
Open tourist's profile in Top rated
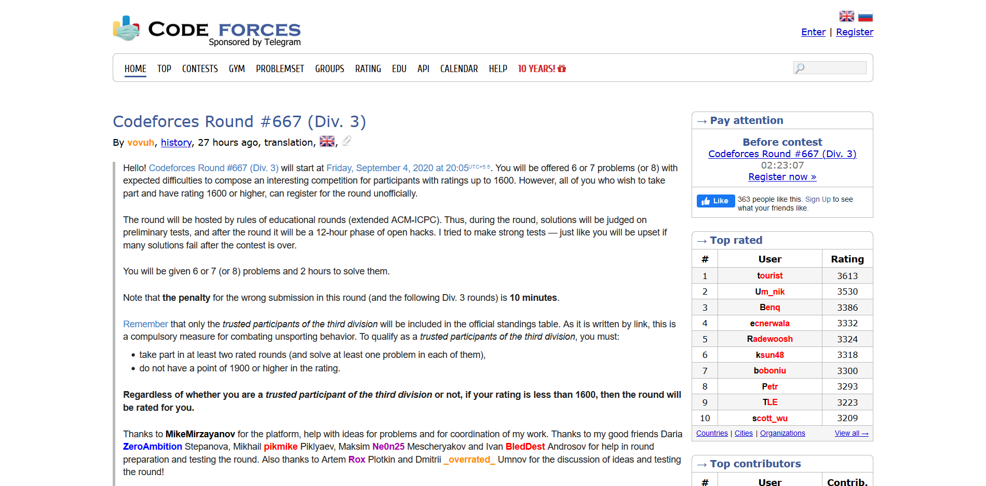(769, 276)
